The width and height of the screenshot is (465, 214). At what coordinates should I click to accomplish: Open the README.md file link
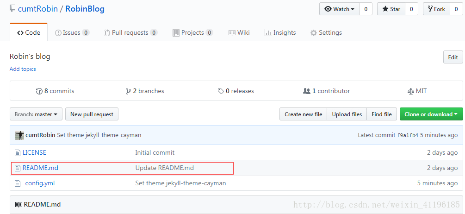(40, 168)
